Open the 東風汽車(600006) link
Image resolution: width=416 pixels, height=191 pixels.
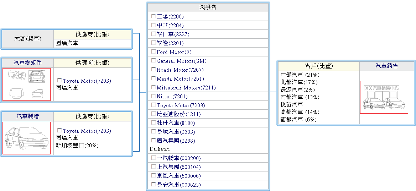click(179, 176)
